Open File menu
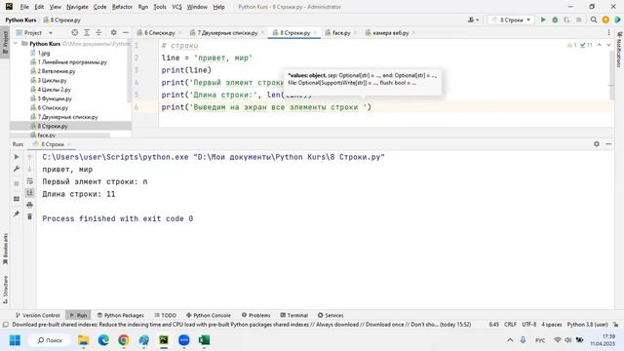Image resolution: width=624 pixels, height=351 pixels. point(24,7)
